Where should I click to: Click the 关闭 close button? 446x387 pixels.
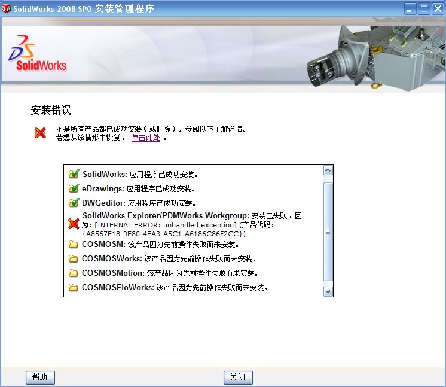pyautogui.click(x=238, y=377)
